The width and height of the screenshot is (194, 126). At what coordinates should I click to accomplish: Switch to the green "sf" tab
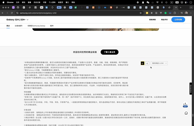click(x=76, y=8)
